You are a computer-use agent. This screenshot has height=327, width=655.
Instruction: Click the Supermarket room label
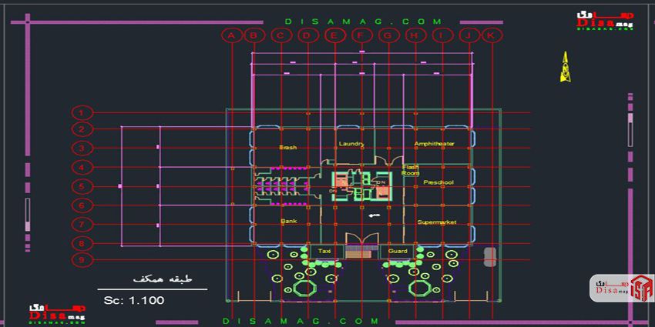tap(437, 222)
